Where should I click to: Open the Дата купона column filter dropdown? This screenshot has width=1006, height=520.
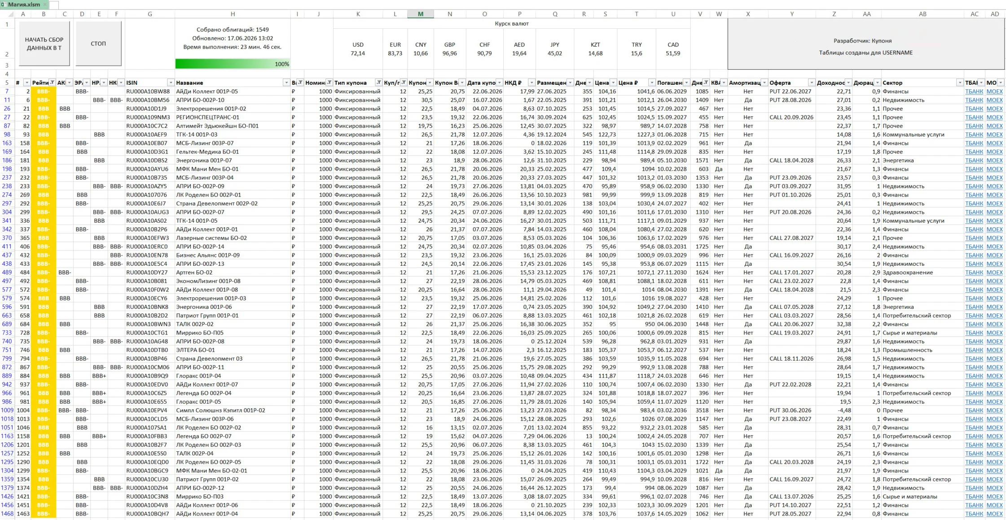(499, 83)
